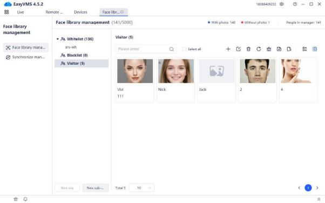Screen dimensions: 325x203
Task: Select the face card named 2
Action: pos(258,80)
